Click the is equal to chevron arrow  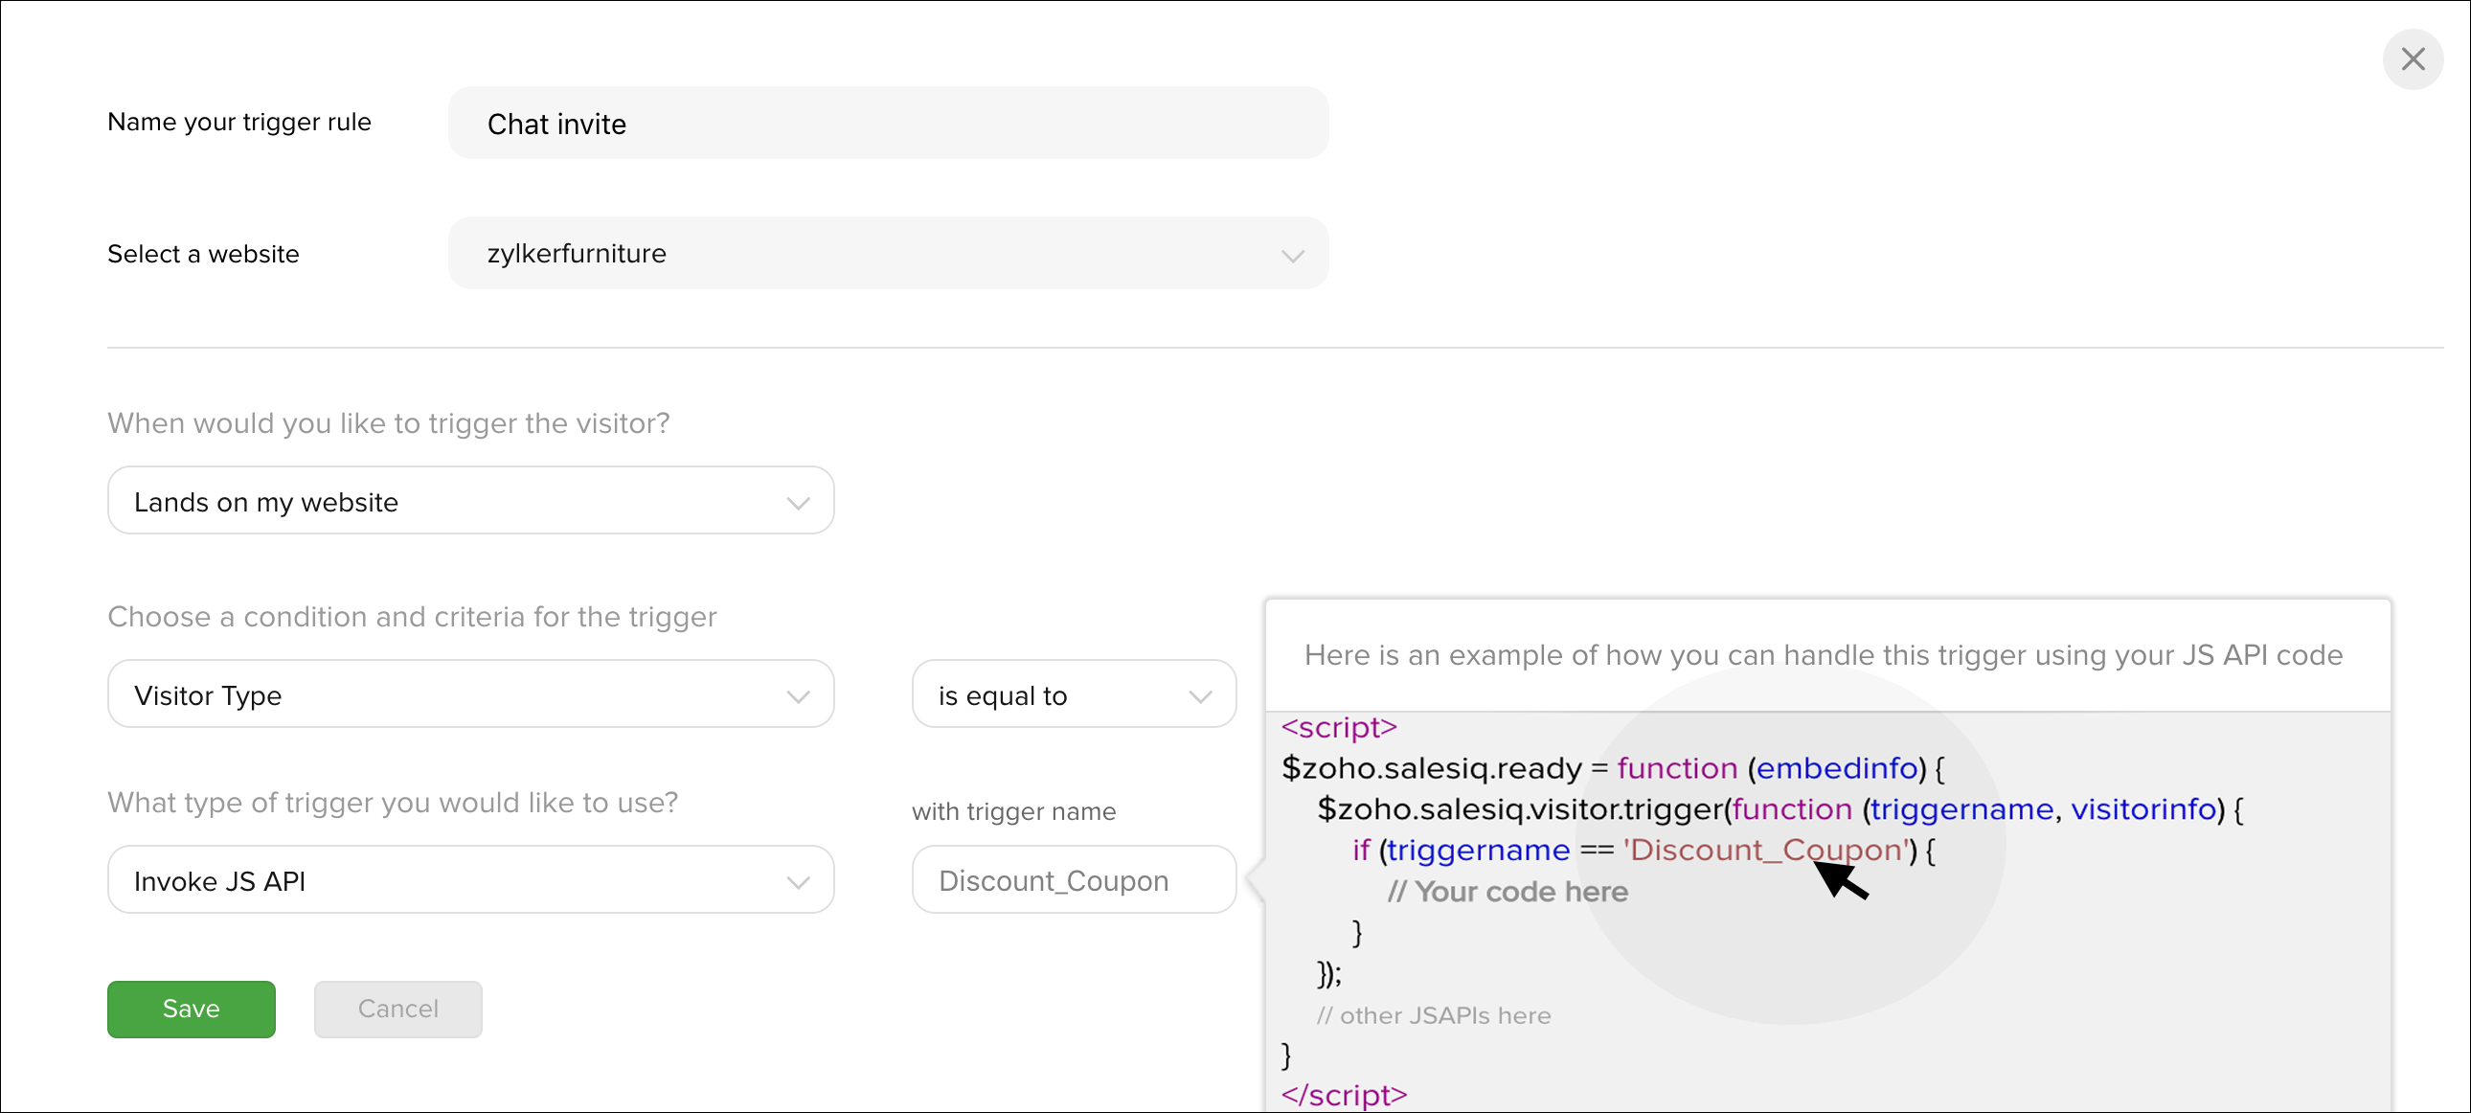(x=1199, y=696)
